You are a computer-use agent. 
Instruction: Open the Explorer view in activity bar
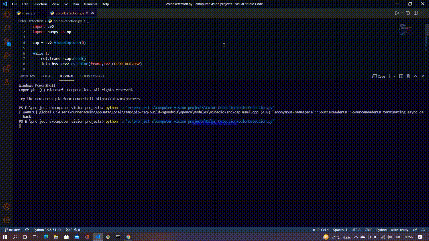coord(7,15)
